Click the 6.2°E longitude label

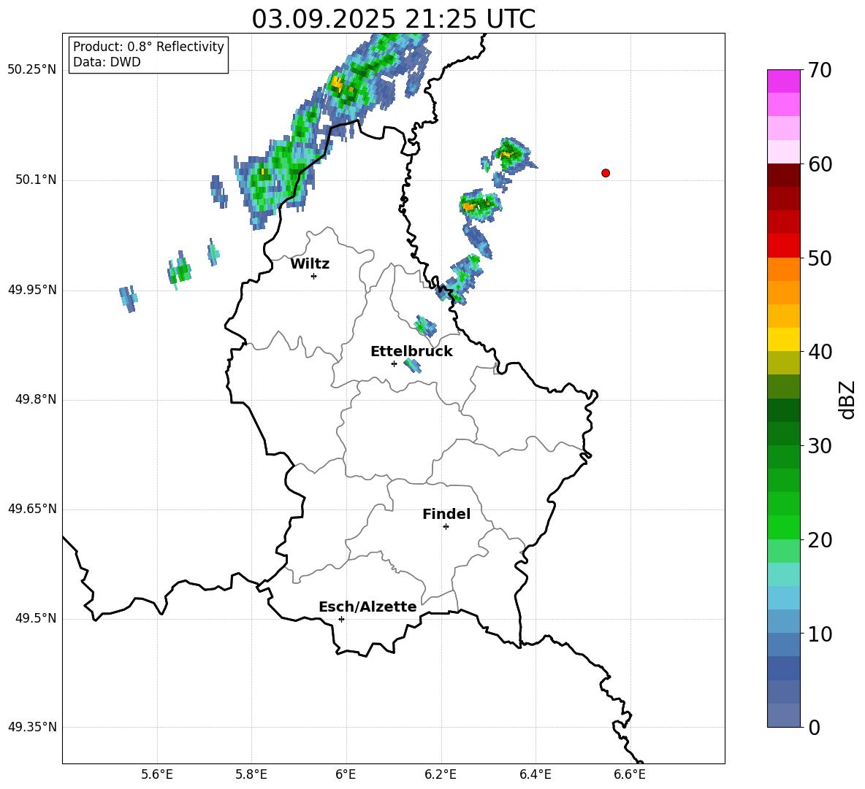441,774
